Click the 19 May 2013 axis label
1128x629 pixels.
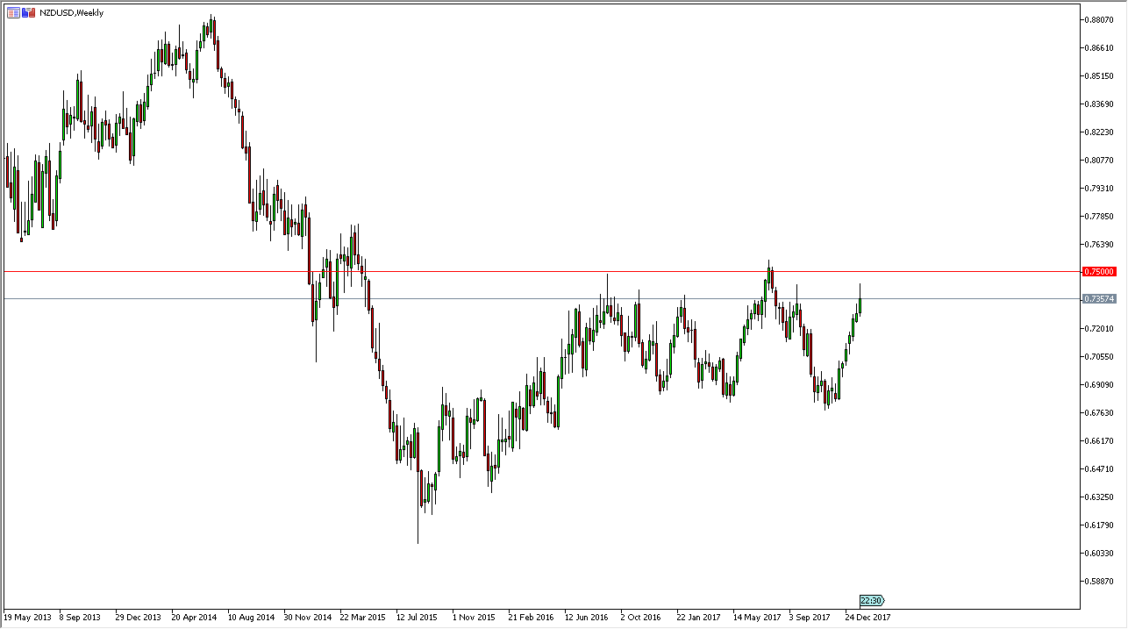pos(27,617)
